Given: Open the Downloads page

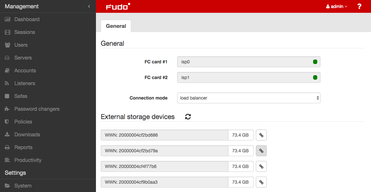Looking at the screenshot, I should click(27, 134).
